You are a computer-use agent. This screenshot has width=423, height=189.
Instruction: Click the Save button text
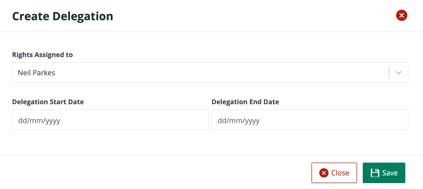point(390,173)
